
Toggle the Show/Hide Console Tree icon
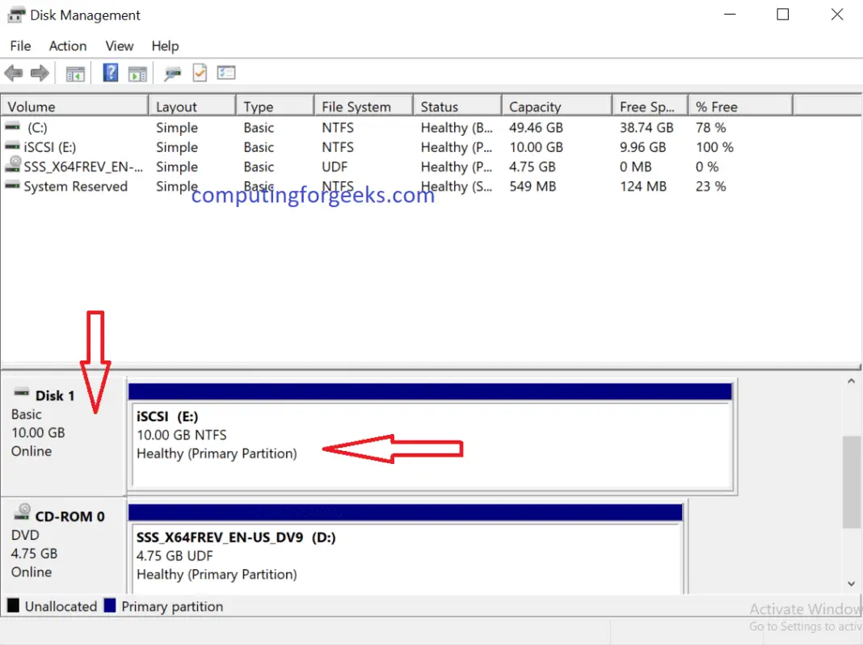(75, 73)
